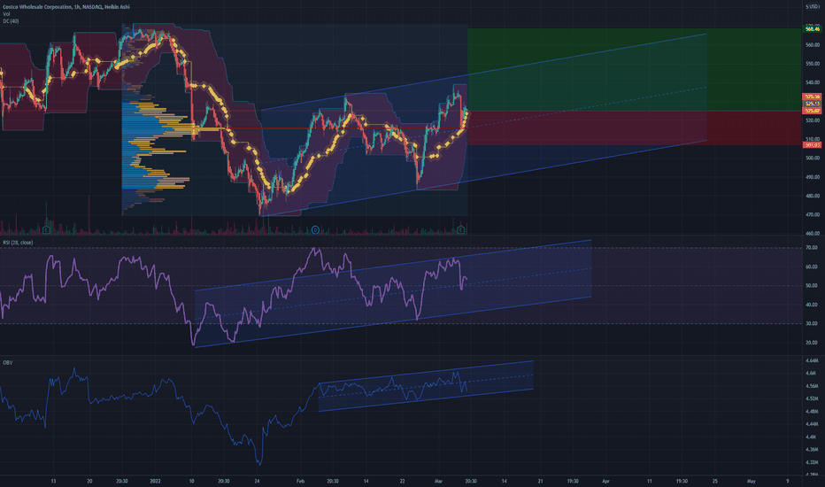825x487 pixels.
Task: Select the DC (40) indicator legend
Action: (11, 21)
